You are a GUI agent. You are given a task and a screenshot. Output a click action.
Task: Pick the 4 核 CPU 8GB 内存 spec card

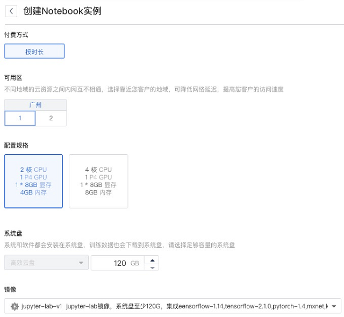[98, 181]
